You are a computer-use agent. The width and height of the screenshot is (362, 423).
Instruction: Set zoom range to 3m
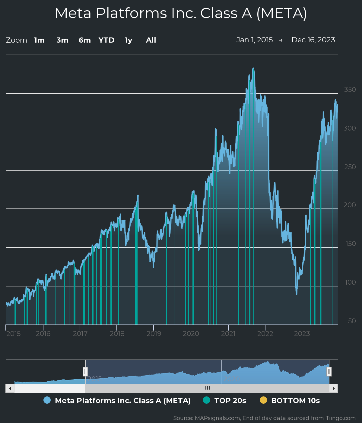[x=62, y=40]
